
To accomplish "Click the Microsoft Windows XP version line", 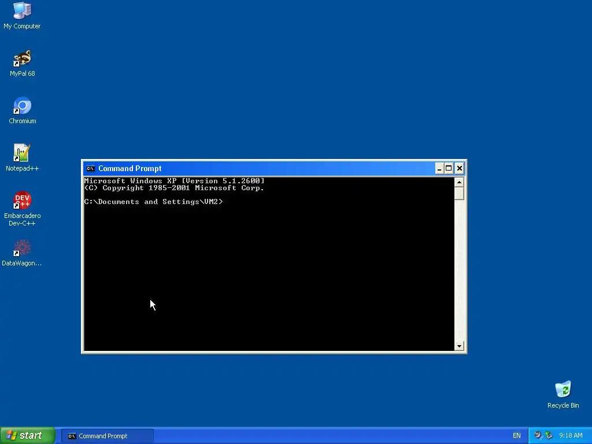I will coord(174,181).
